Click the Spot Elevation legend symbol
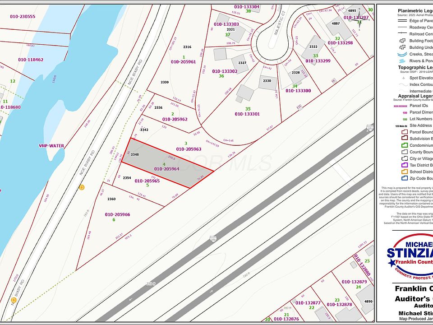The image size is (433, 325). (x=403, y=78)
